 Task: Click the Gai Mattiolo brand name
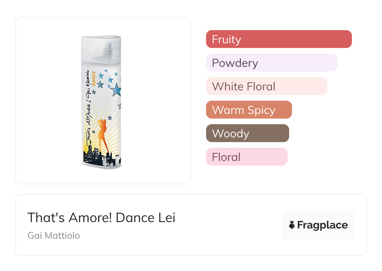54,235
